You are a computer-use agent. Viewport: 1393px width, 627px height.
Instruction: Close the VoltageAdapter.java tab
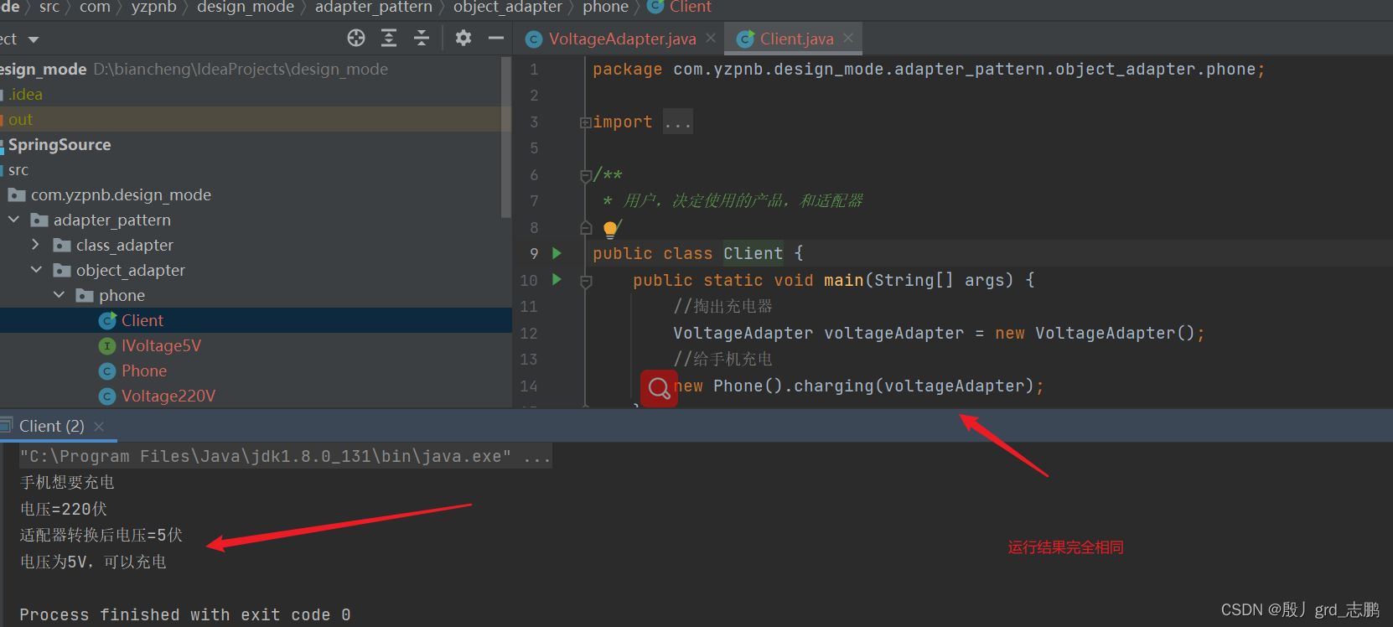[711, 38]
